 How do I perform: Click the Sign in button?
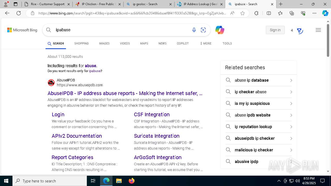click(275, 30)
